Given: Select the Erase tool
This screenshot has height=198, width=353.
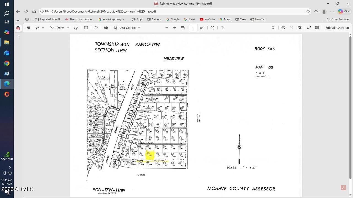Looking at the screenshot, I should pyautogui.click(x=76, y=28).
